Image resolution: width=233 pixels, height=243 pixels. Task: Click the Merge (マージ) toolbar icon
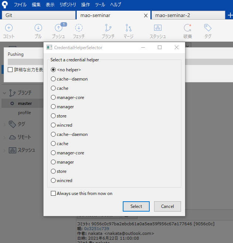[x=129, y=28]
